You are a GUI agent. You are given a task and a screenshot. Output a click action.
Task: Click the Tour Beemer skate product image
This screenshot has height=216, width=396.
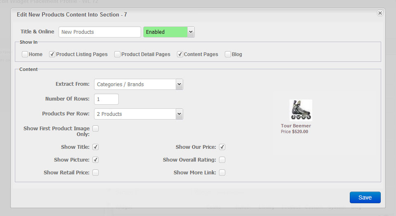pos(301,110)
